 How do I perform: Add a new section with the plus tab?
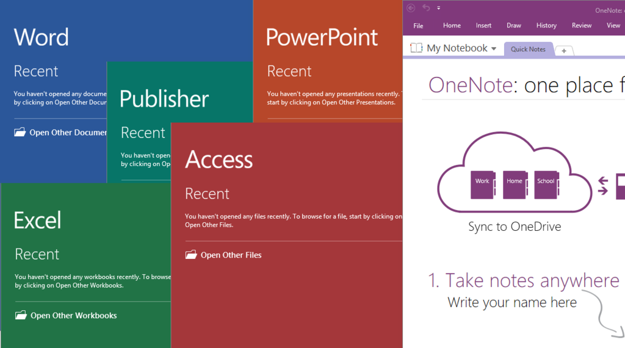click(x=564, y=51)
